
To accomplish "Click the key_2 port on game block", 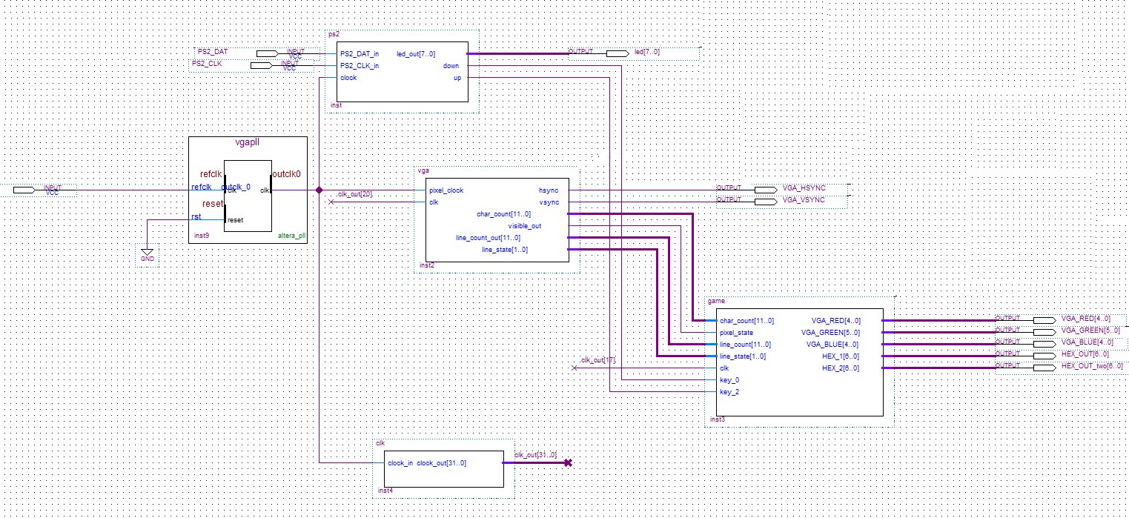I will pyautogui.click(x=729, y=392).
